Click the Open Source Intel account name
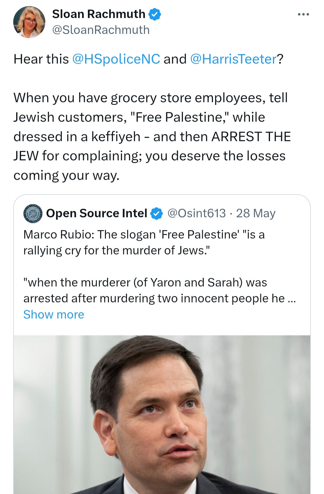Image resolution: width=324 pixels, height=494 pixels. click(x=97, y=213)
